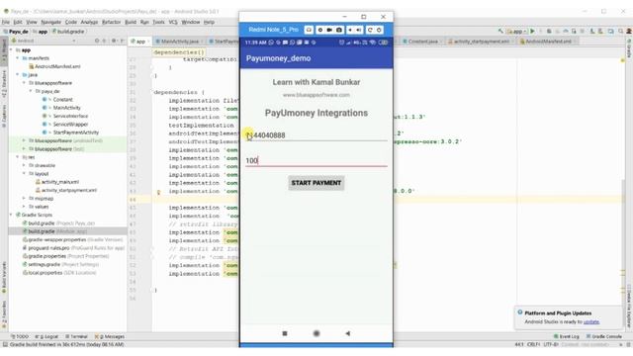Switch to MainActivity.java editor tab
The image size is (633, 356).
pyautogui.click(x=180, y=42)
